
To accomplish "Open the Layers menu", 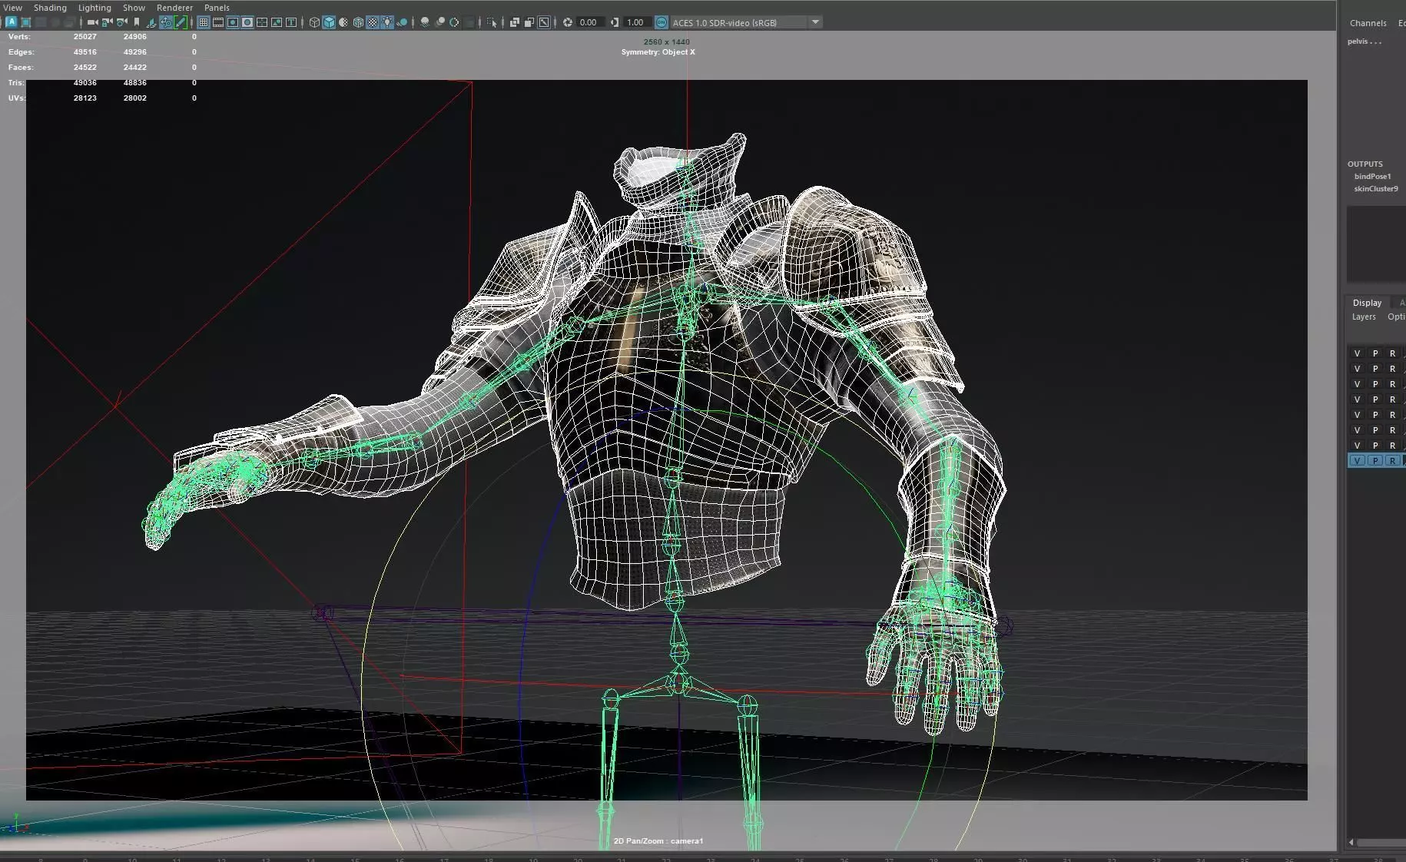I will (x=1364, y=317).
